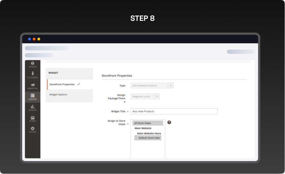Click the Magento Luma theme select box
This screenshot has height=174, width=285.
142,97
